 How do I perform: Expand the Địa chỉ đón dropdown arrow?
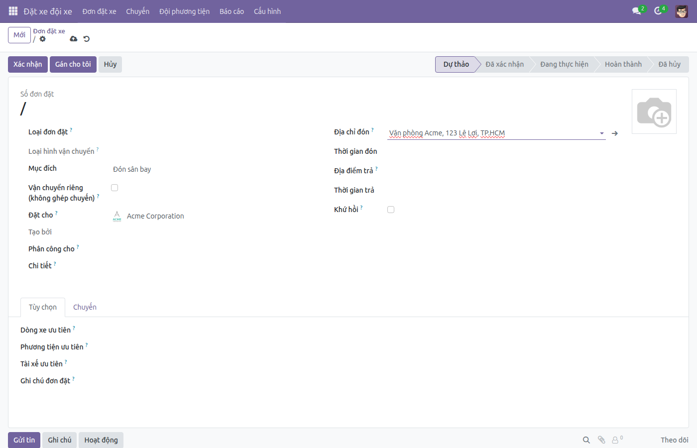point(602,133)
